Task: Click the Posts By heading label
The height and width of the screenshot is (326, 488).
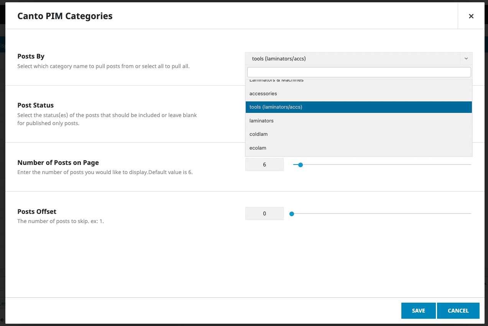Action: [x=31, y=56]
